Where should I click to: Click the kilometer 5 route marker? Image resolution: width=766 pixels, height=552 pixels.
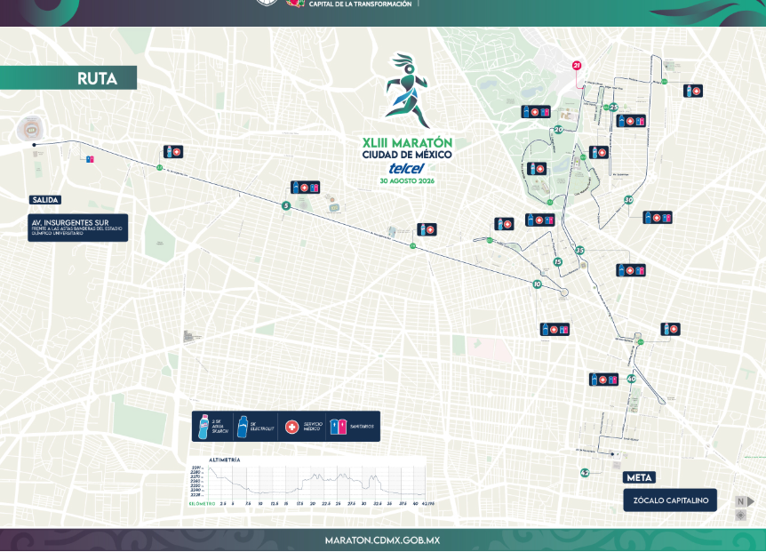[286, 205]
